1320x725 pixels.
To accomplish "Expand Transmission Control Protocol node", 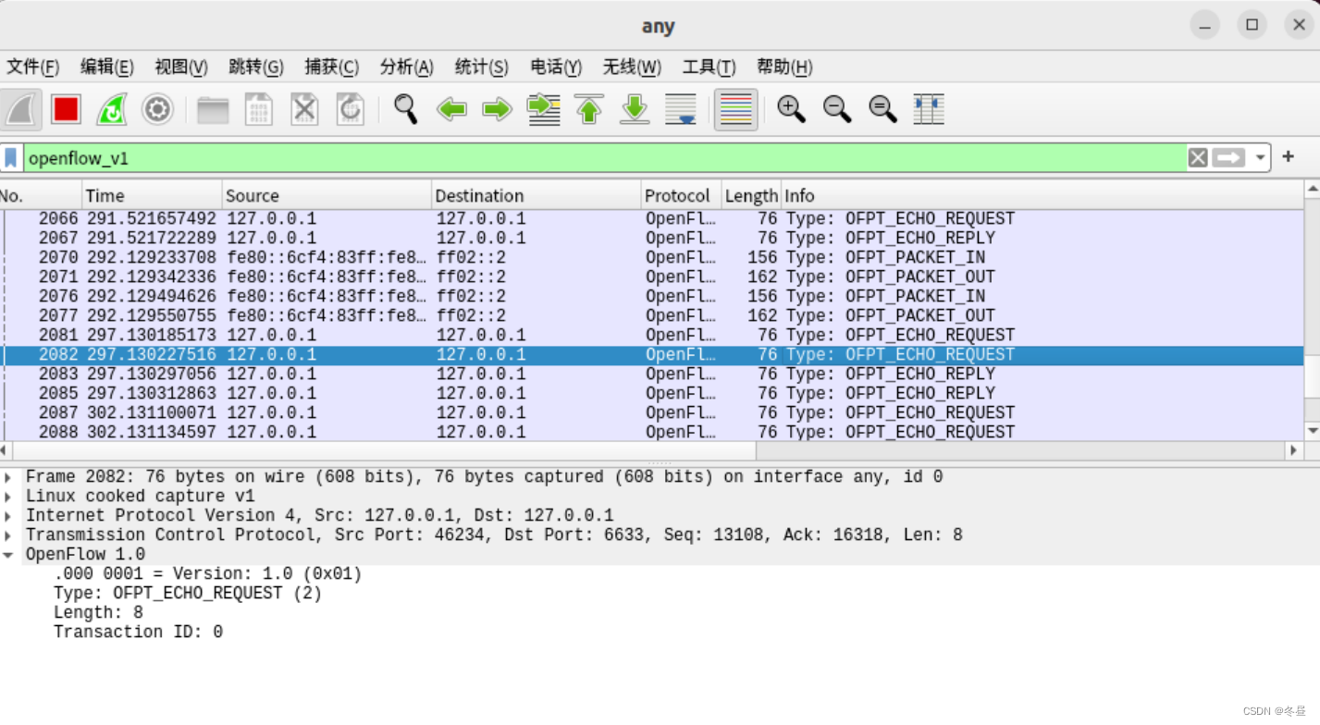I will click(x=8, y=535).
